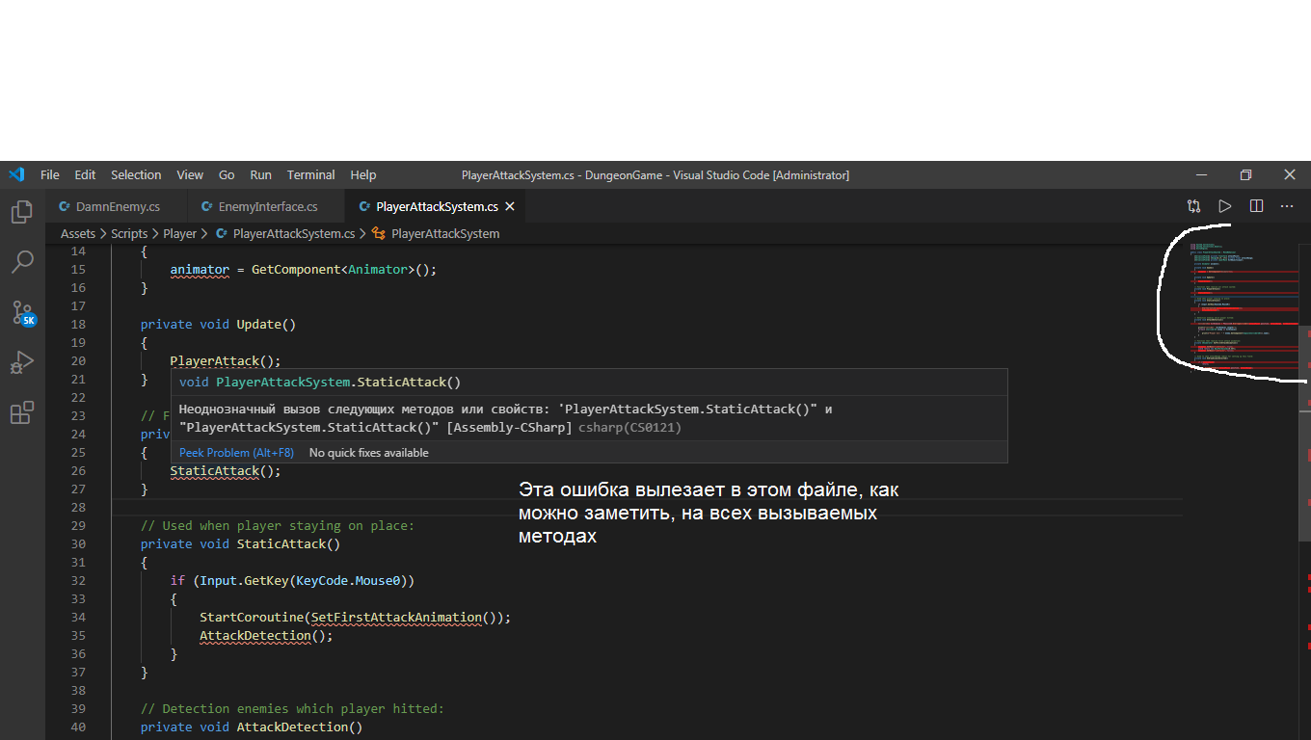Click animator variable on line 15
Image resolution: width=1311 pixels, height=740 pixels.
point(200,270)
